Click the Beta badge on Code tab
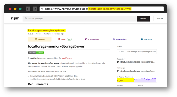Image resolution: width=177 pixels, height=97 pixels. click(x=69, y=39)
